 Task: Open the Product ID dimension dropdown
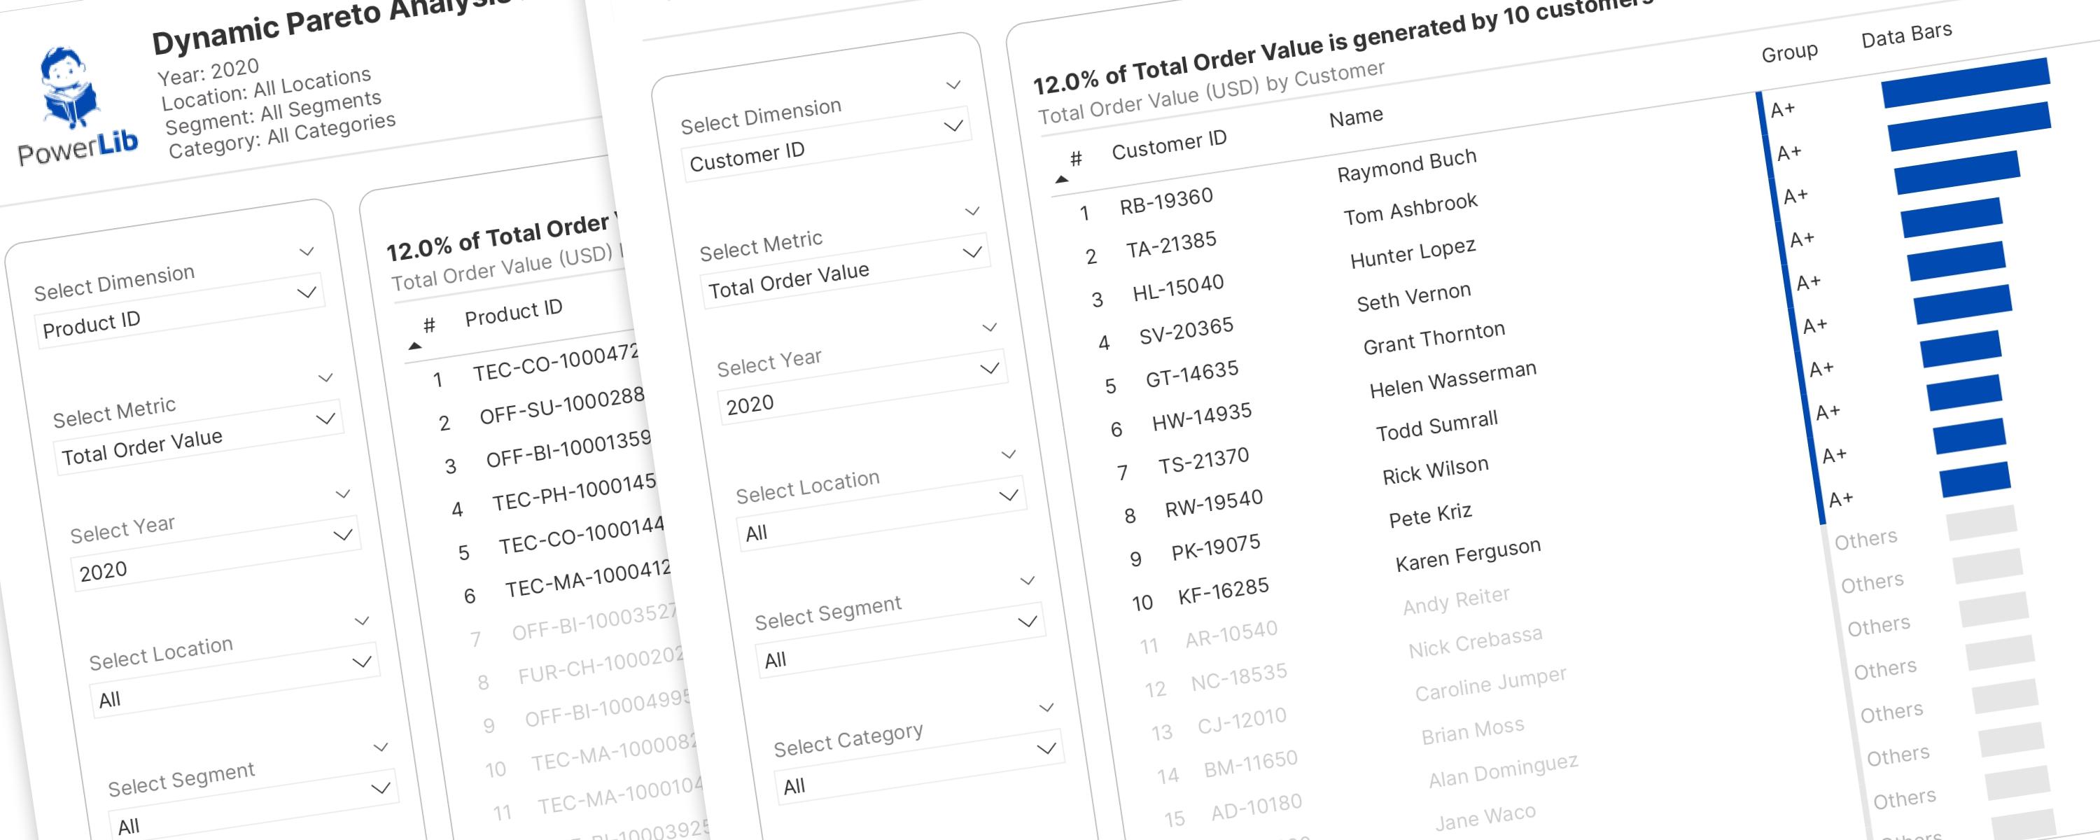(180, 311)
